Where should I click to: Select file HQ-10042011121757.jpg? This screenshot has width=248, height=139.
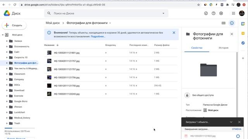click(x=111, y=61)
